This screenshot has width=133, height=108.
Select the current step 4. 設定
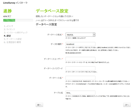[7, 36]
